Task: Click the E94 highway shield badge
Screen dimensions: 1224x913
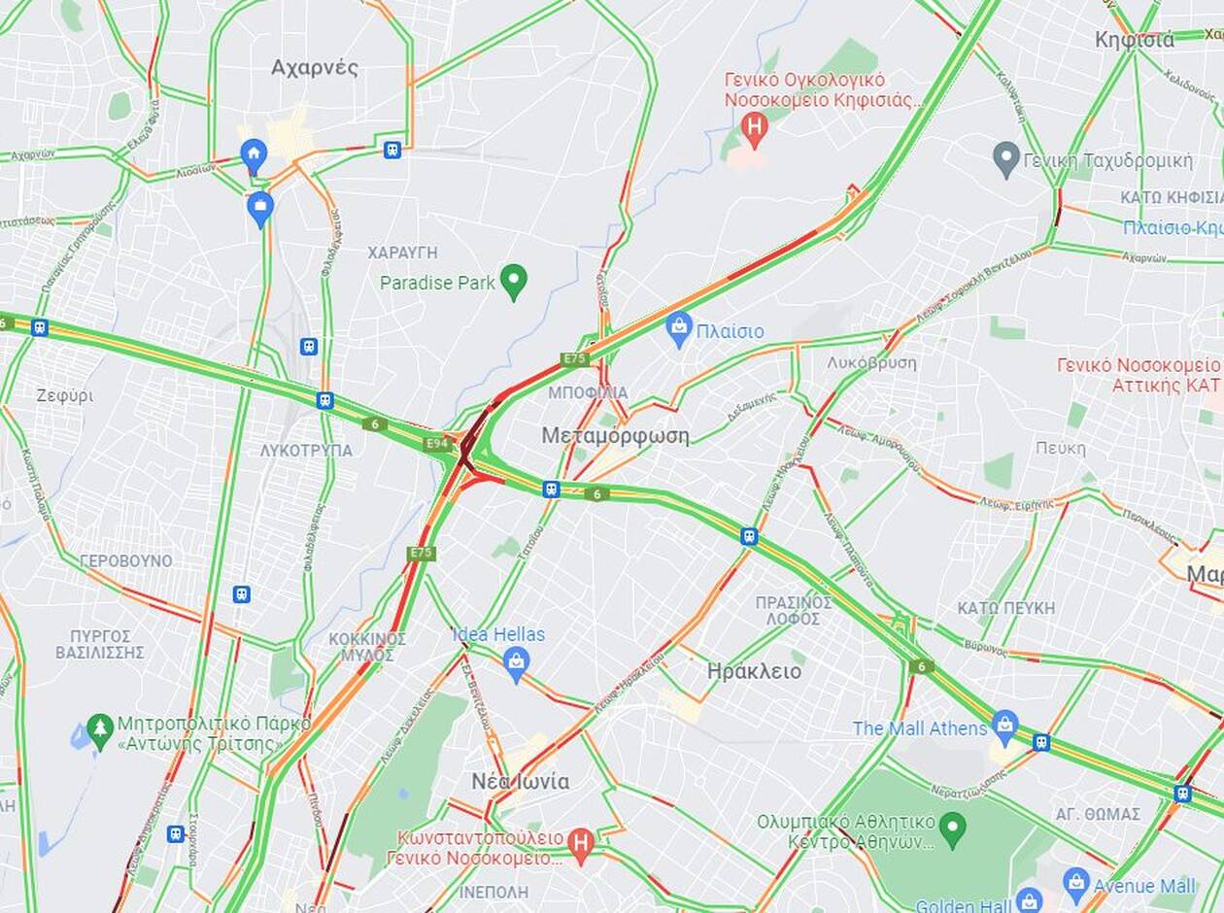Action: (x=437, y=444)
